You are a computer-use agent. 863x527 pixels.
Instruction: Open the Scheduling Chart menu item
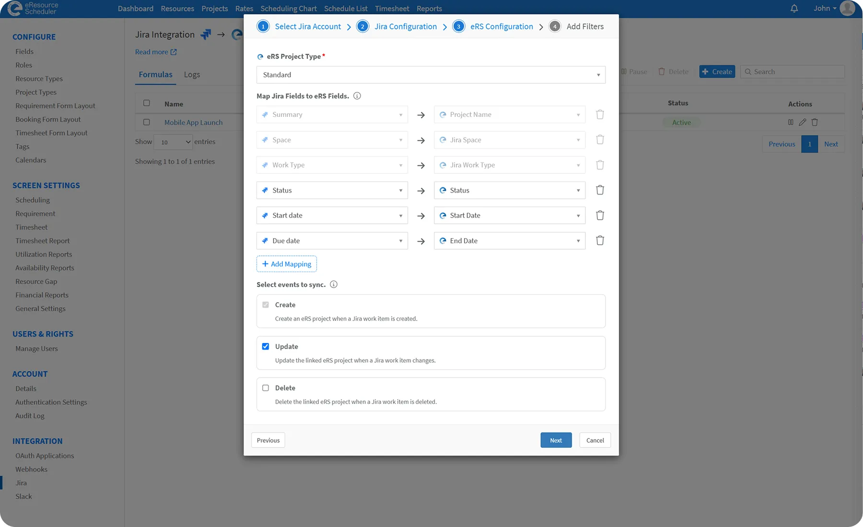click(289, 9)
